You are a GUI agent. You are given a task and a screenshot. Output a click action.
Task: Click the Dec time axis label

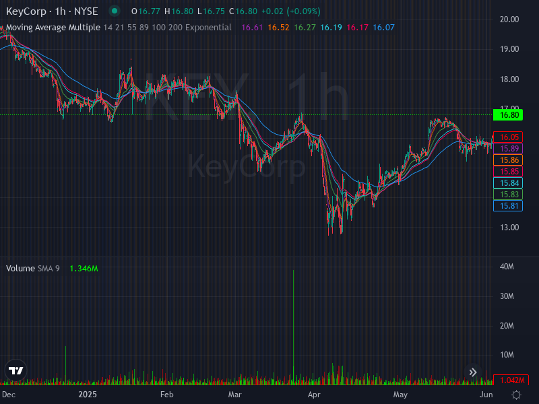pyautogui.click(x=9, y=395)
